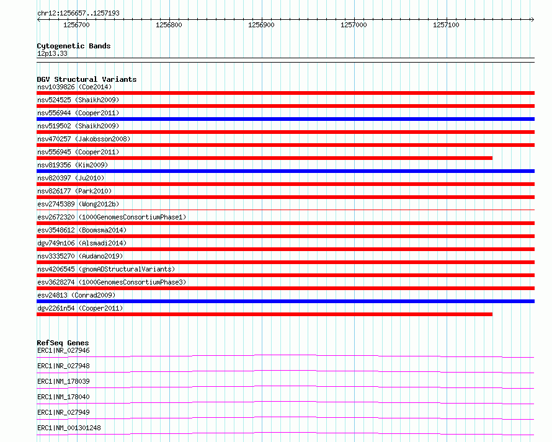Select the blue bar for nsv556944

pos(285,119)
